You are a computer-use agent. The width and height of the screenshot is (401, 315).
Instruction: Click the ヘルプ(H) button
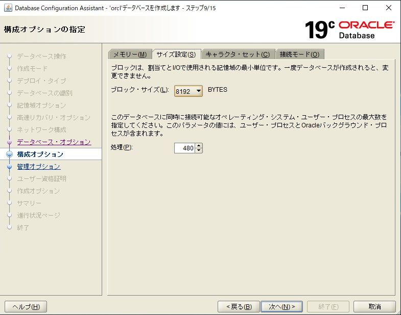pos(26,306)
